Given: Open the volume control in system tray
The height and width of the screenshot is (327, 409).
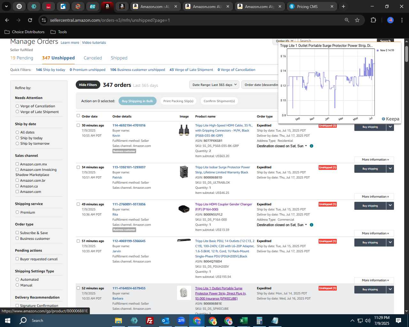Looking at the screenshot, I should coord(368,321).
